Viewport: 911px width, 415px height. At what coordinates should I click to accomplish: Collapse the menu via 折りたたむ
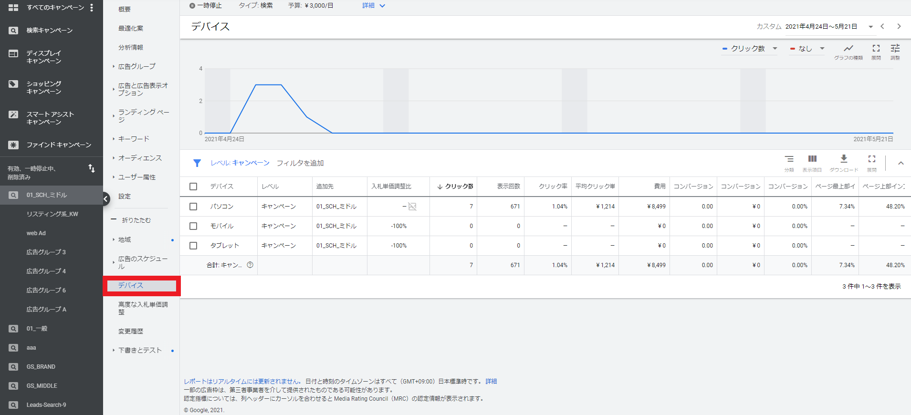tap(131, 220)
